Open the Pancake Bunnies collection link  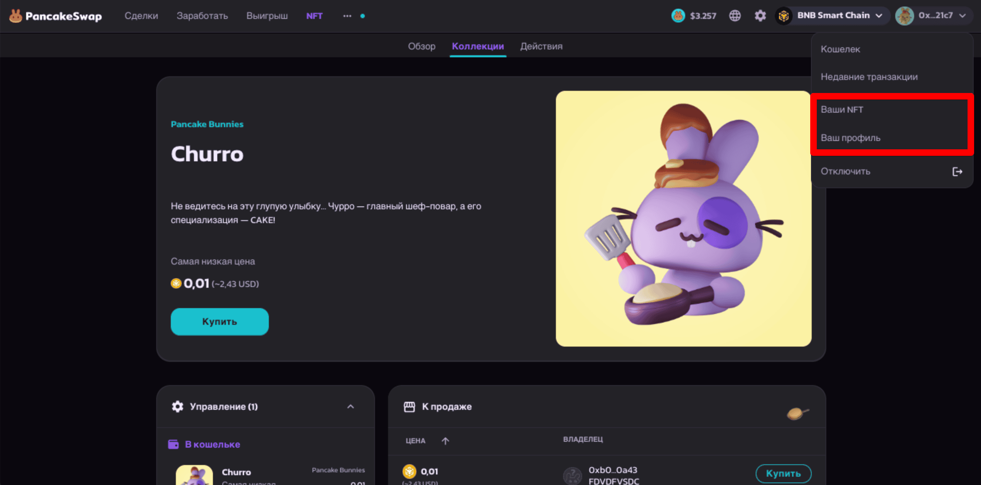[x=207, y=124]
